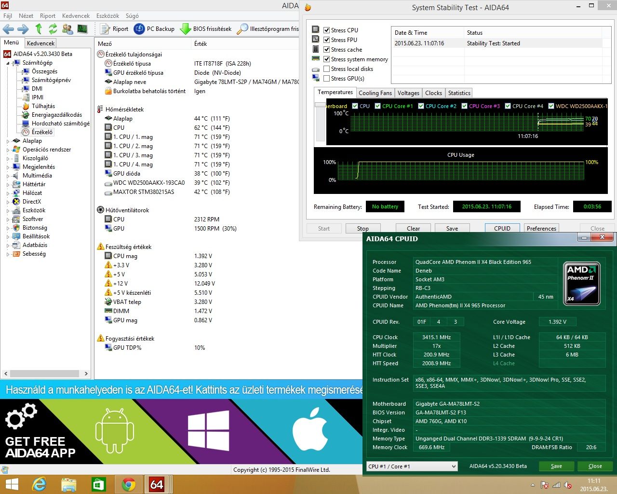Open Preferences in stability test
The image size is (617, 494).
click(541, 229)
